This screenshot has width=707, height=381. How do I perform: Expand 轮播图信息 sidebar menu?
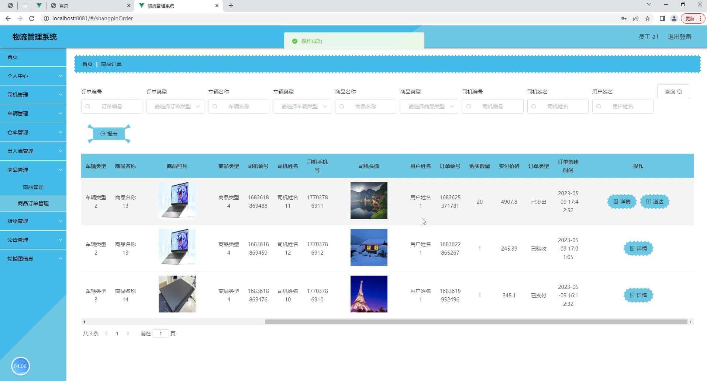33,259
